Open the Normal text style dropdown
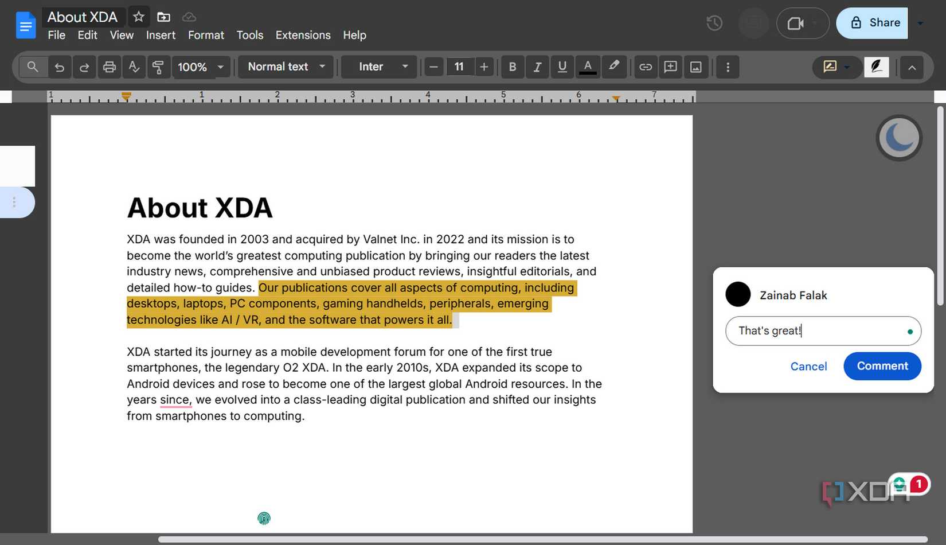 286,67
